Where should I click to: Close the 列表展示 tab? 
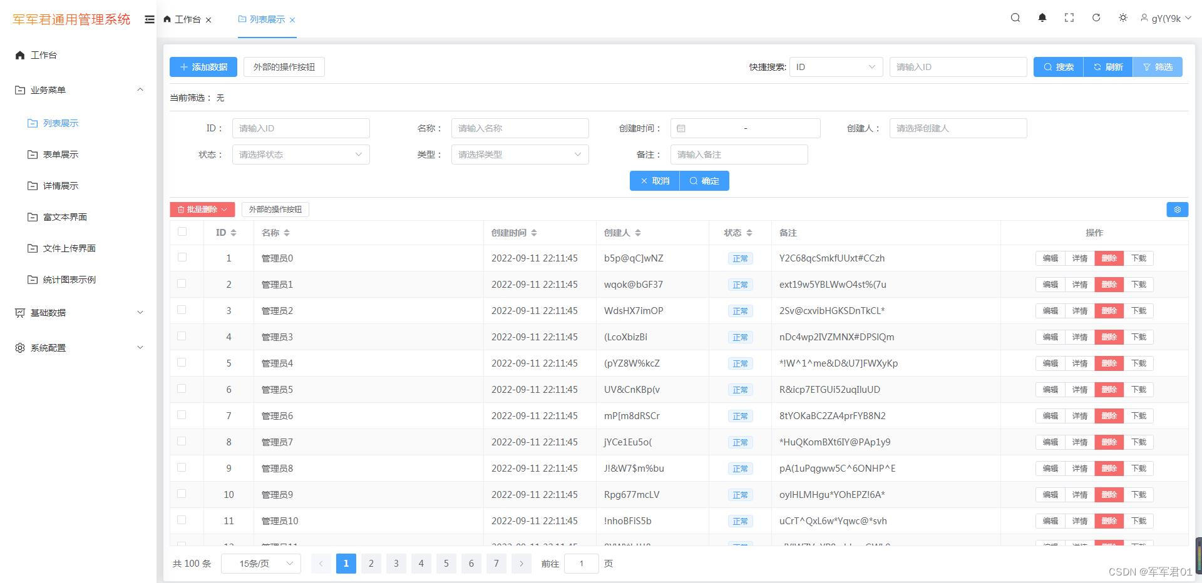[x=292, y=20]
